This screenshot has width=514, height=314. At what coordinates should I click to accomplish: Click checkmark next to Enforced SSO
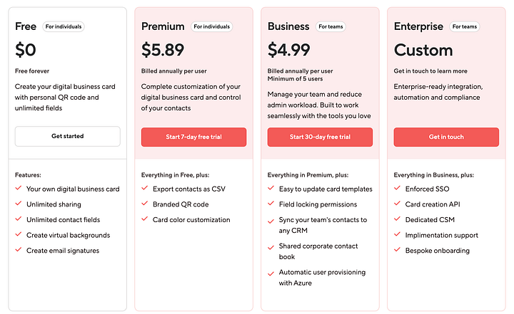click(397, 188)
